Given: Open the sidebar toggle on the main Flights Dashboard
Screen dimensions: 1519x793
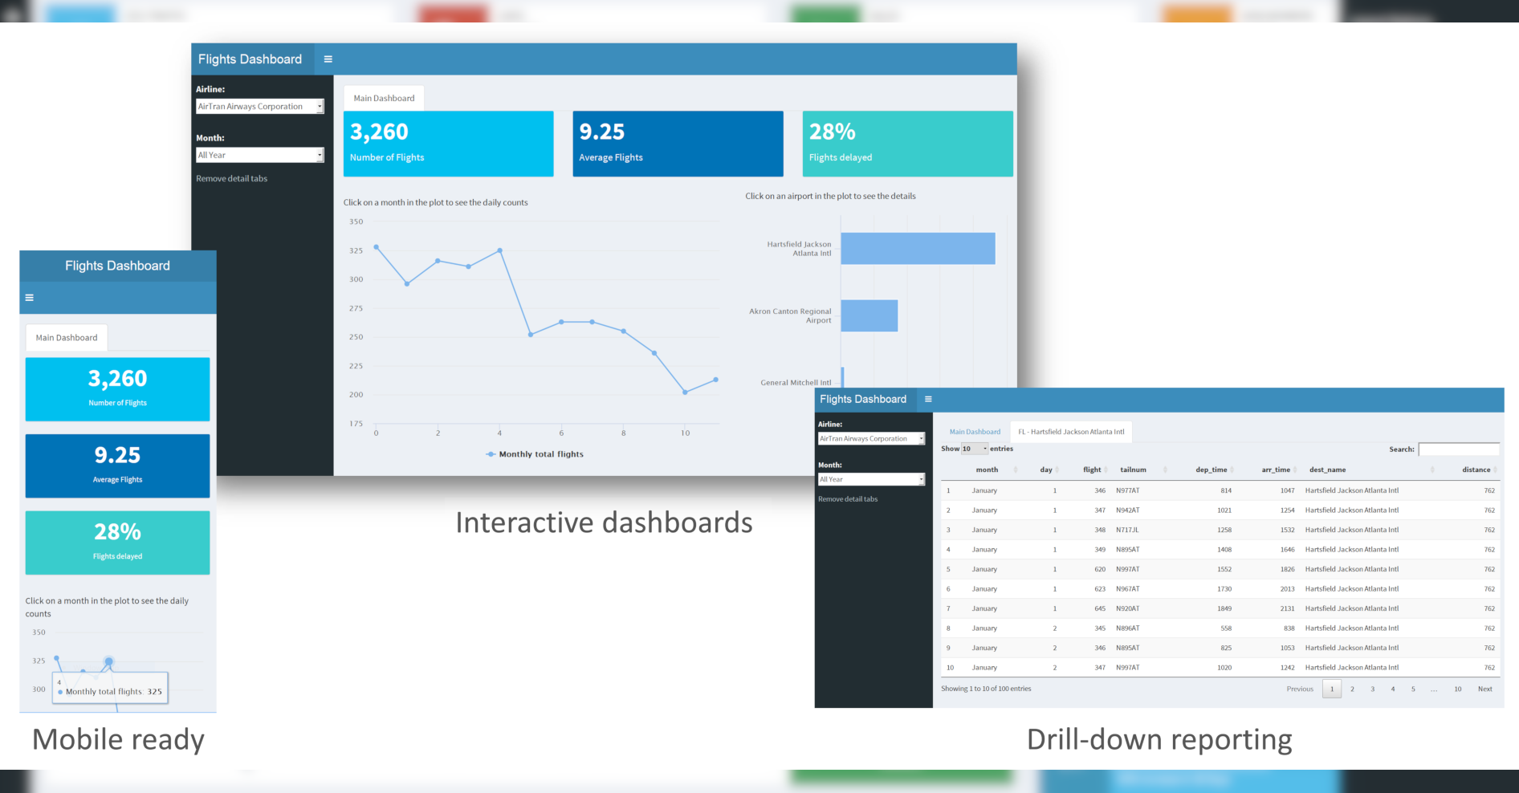Looking at the screenshot, I should click(x=328, y=59).
